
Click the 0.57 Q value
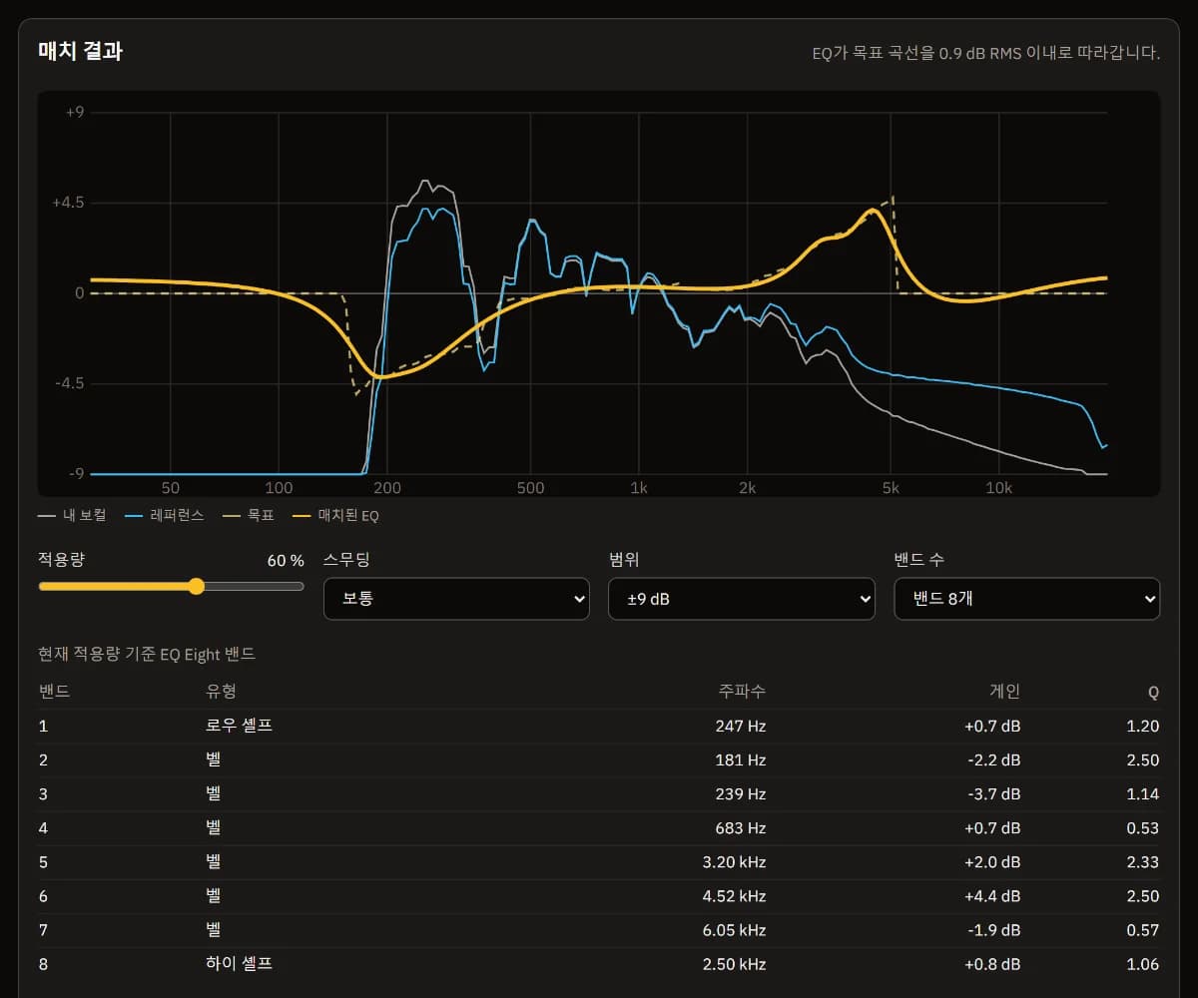tap(1143, 930)
